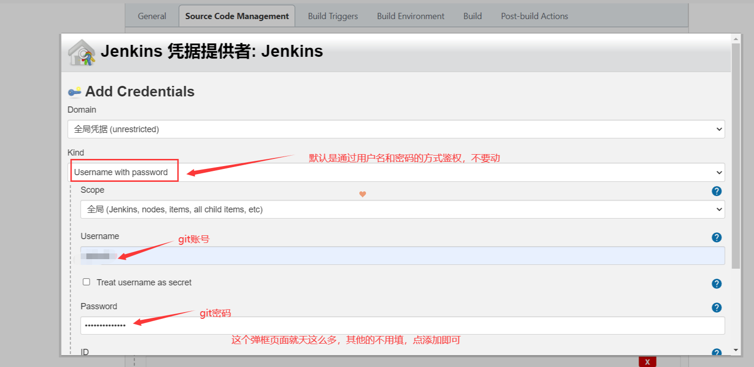
Task: Jump to the Build tab
Action: [472, 16]
